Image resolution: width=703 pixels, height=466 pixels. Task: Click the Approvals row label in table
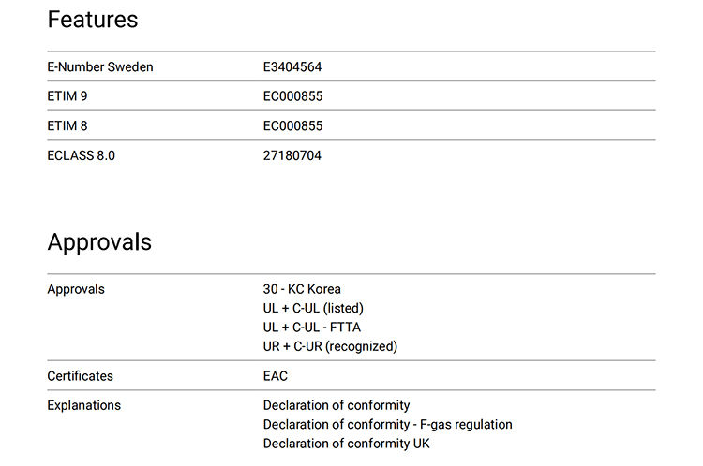76,289
